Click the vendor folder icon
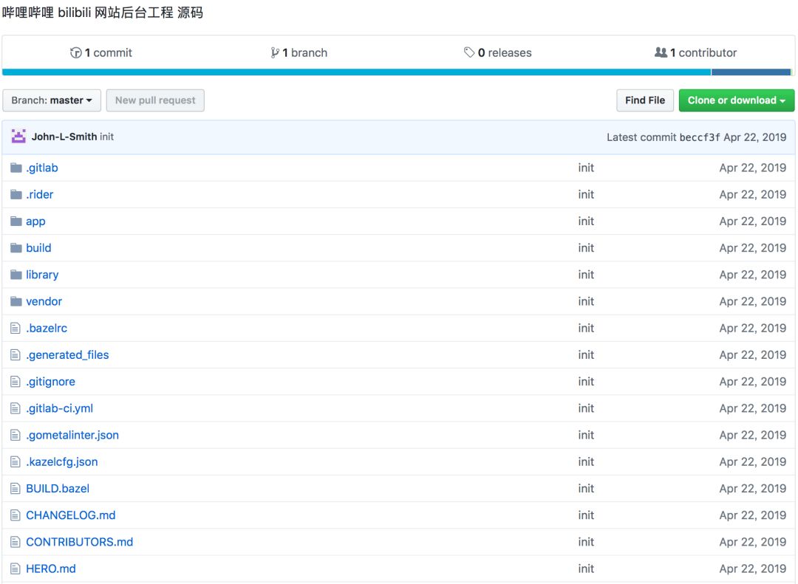Screen dimensions: 798x584 tap(16, 302)
